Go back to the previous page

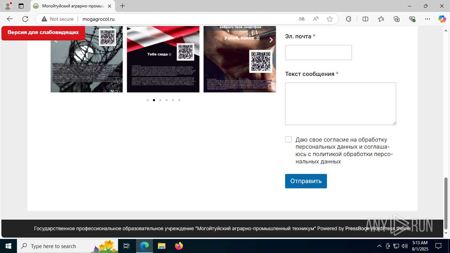(9, 19)
